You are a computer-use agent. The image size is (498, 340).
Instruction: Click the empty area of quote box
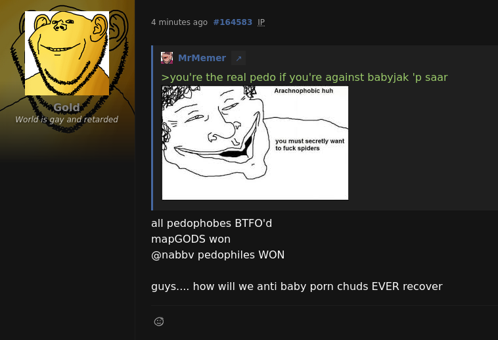coord(422,143)
